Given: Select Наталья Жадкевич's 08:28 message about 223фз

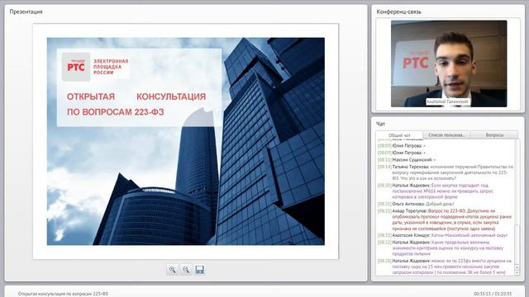Looking at the screenshot, I should pos(445,266).
